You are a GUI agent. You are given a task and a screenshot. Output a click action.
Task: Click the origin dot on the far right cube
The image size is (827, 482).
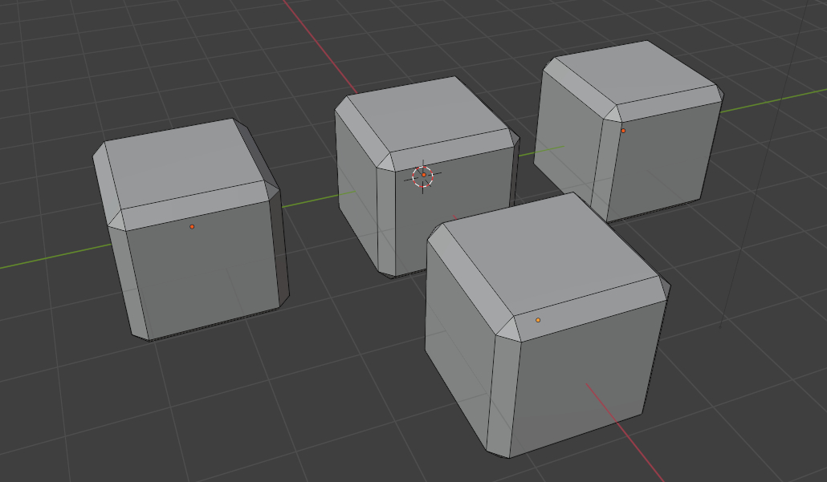[x=623, y=131]
